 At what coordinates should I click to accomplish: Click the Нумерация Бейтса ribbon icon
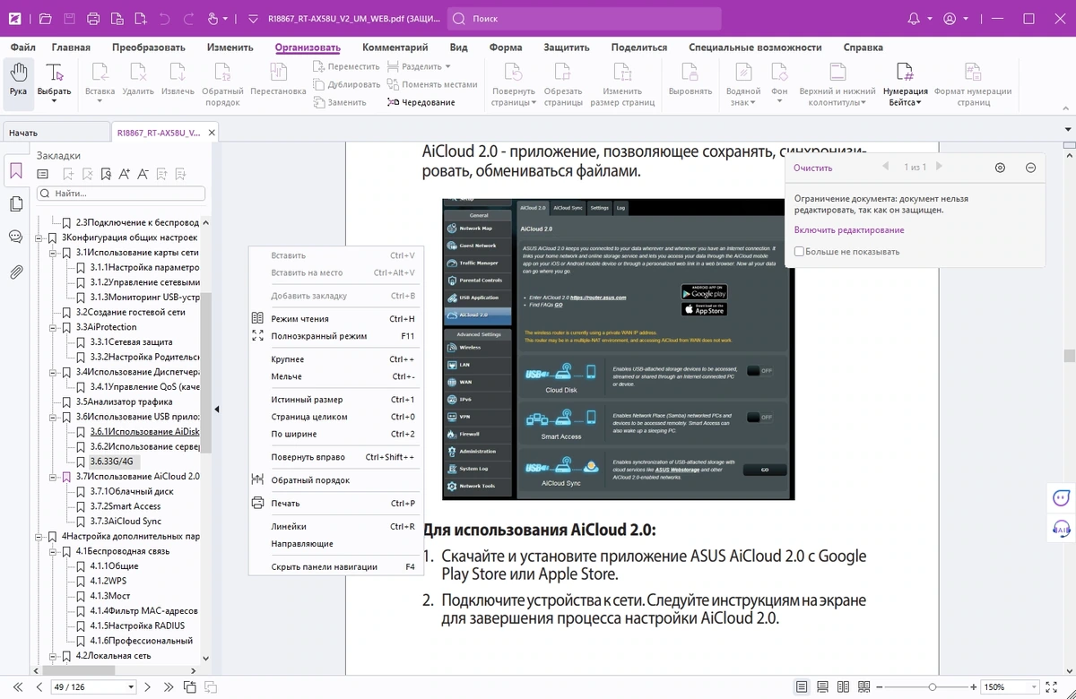pyautogui.click(x=905, y=73)
